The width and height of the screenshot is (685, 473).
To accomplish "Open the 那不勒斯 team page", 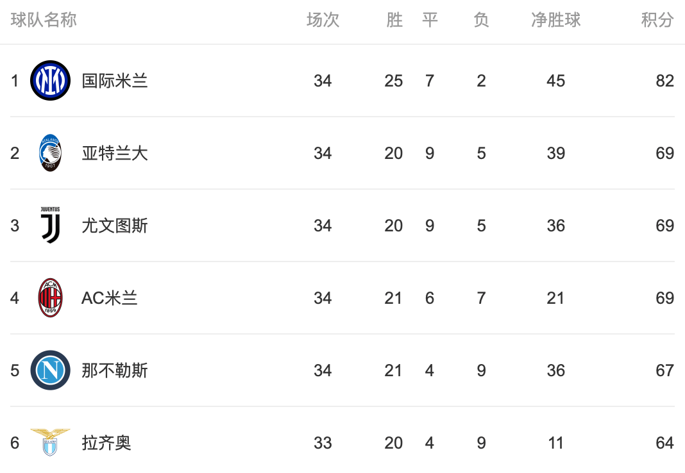I will 114,370.
